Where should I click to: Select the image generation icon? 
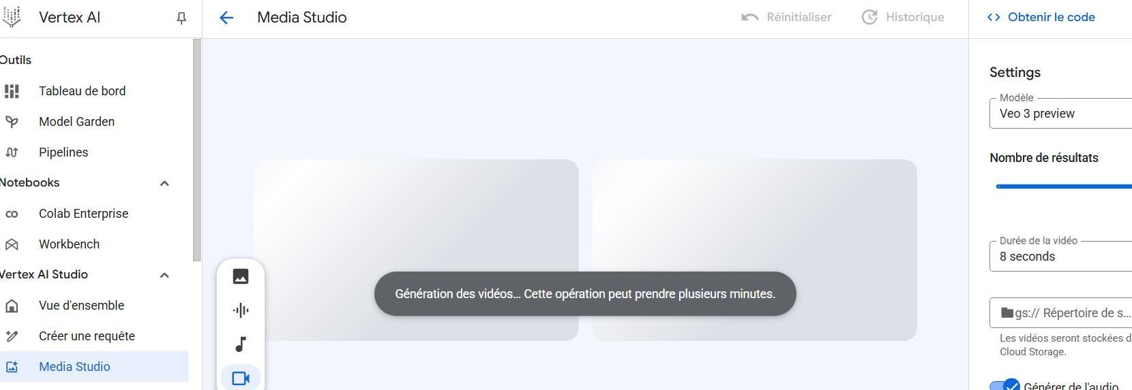[241, 276]
